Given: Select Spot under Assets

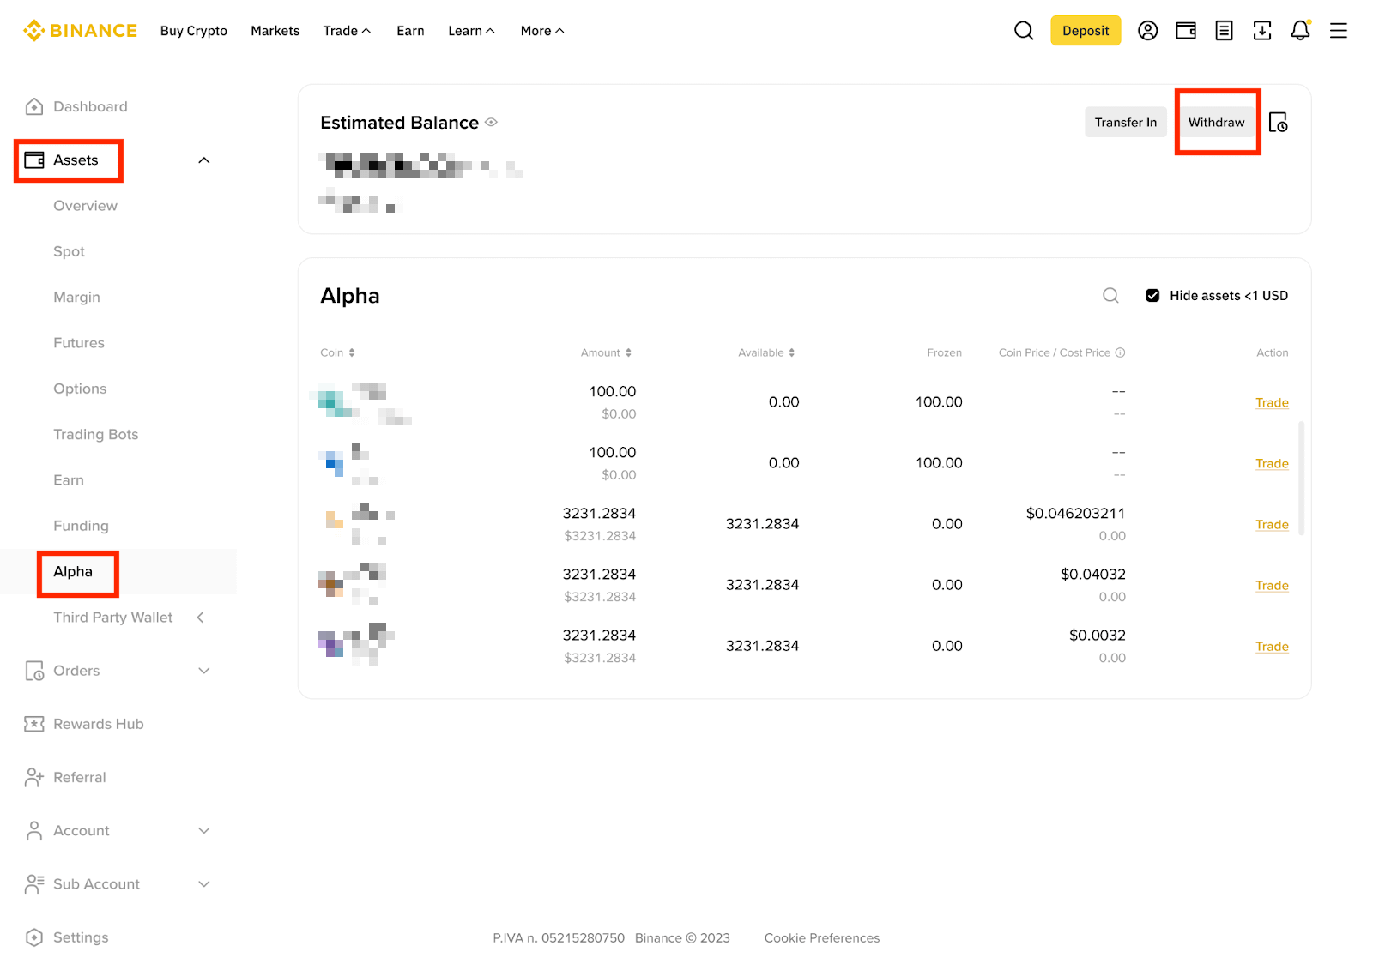Looking at the screenshot, I should (69, 251).
